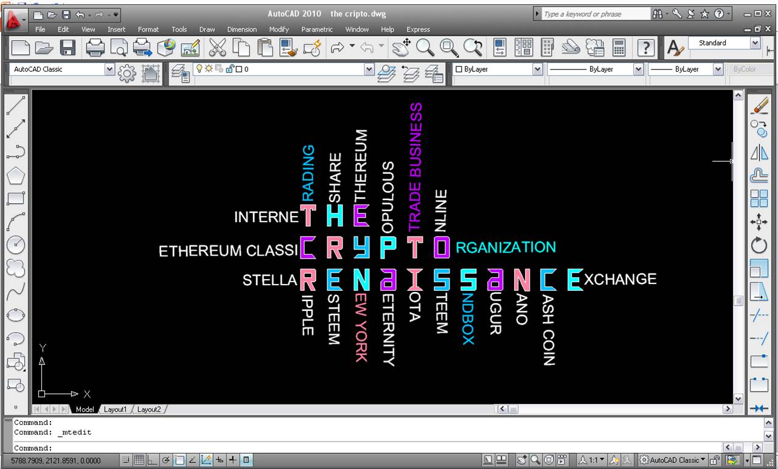Open the Parametric menu
Viewport: 778px width, 469px height.
coord(317,29)
